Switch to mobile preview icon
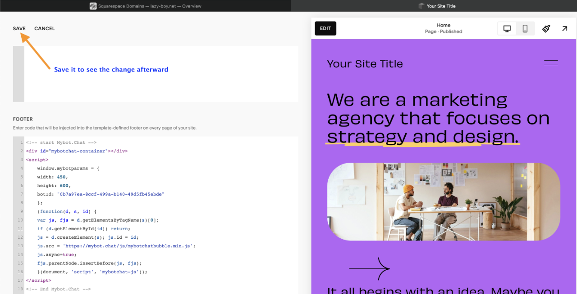This screenshot has width=577, height=294. (x=525, y=28)
